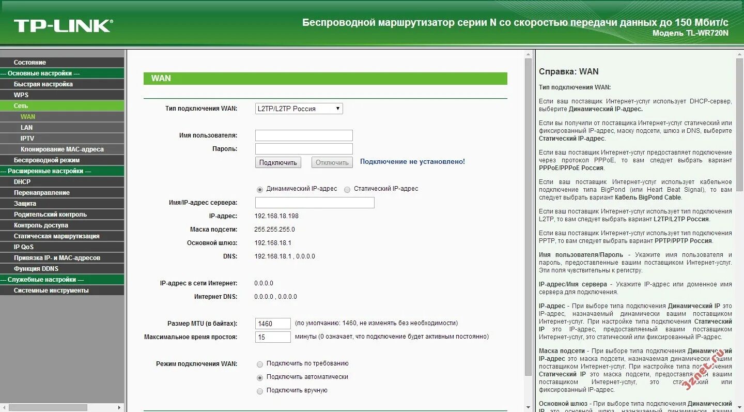Select Подключить по требованию radio button
Viewport: 744px width, 412px height.
pyautogui.click(x=260, y=364)
